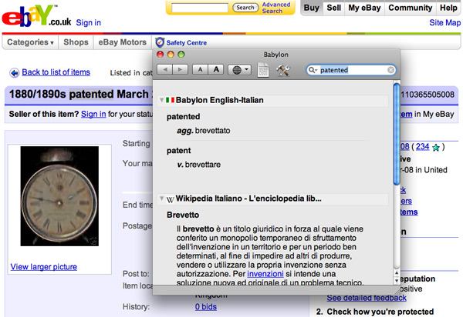Click item number 110365505008
Viewport: 463px width, 317px height.
click(428, 95)
